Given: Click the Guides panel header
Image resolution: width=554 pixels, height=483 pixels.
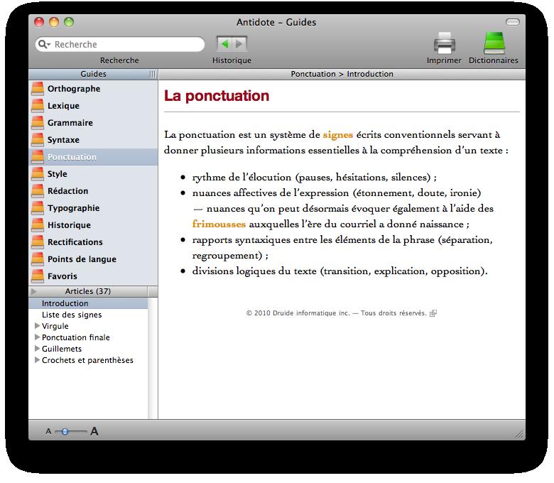Looking at the screenshot, I should pos(93,74).
